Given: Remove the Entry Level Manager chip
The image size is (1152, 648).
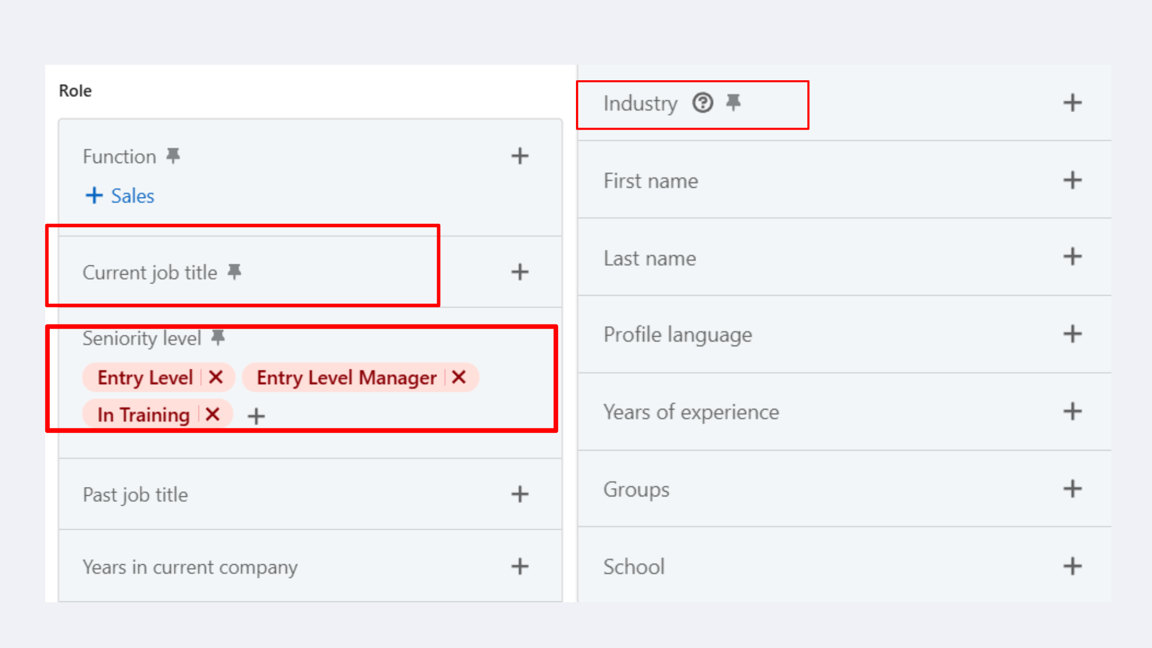Looking at the screenshot, I should 459,377.
